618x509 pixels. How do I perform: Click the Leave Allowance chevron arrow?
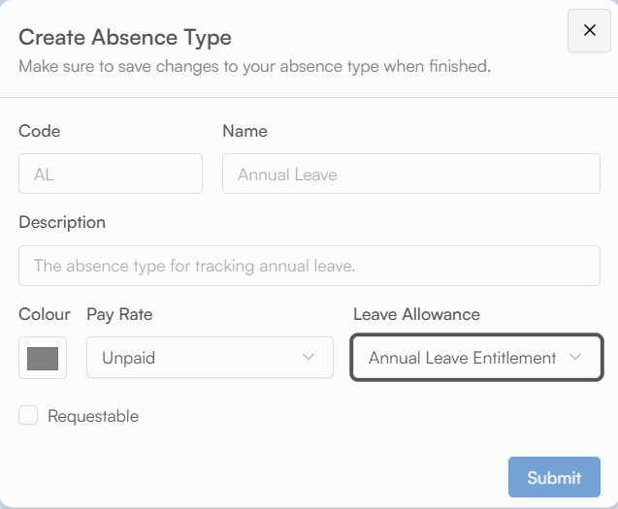click(x=575, y=358)
